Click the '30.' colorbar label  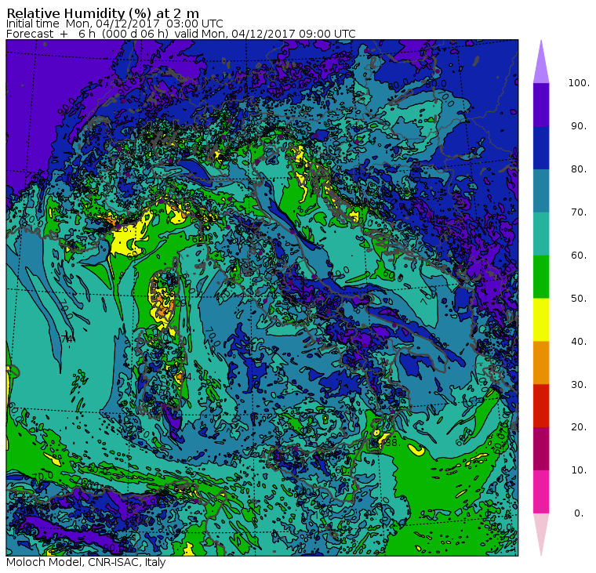click(579, 384)
